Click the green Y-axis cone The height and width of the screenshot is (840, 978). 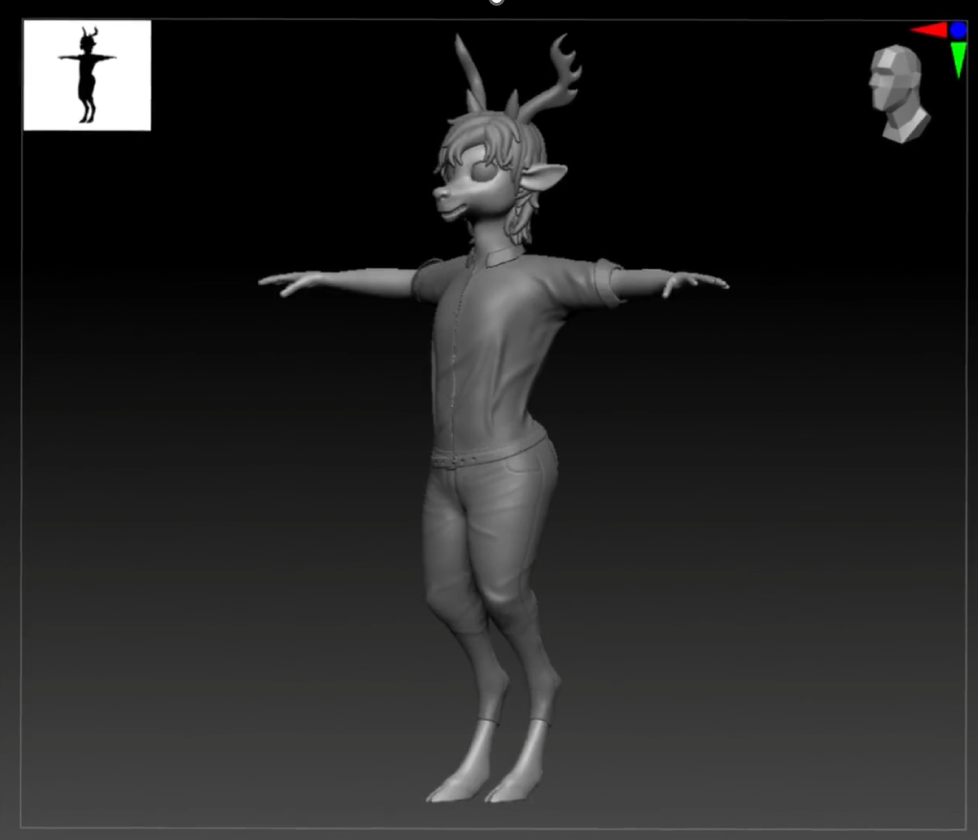[958, 59]
